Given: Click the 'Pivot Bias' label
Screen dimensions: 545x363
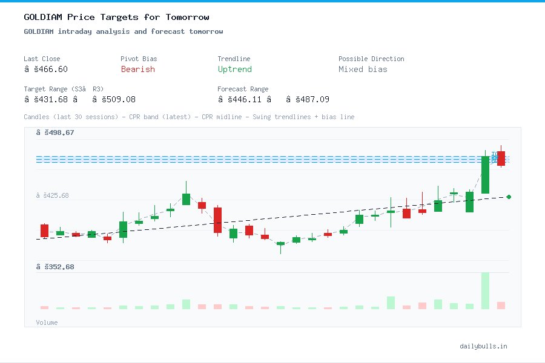Looking at the screenshot, I should click(139, 59).
